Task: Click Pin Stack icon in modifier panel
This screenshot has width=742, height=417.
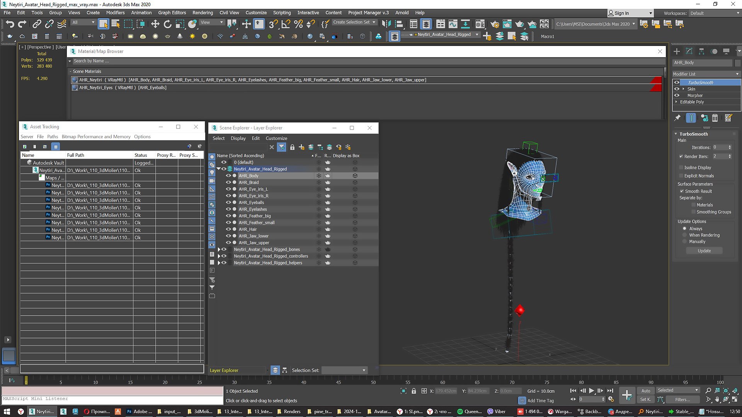Action: coord(677,118)
